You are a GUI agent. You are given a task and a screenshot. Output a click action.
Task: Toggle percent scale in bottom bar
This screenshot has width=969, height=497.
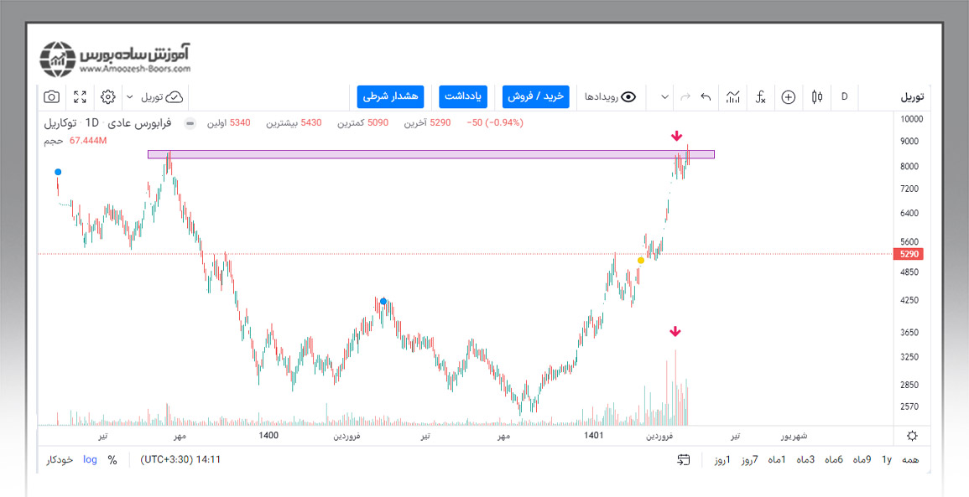coord(112,459)
